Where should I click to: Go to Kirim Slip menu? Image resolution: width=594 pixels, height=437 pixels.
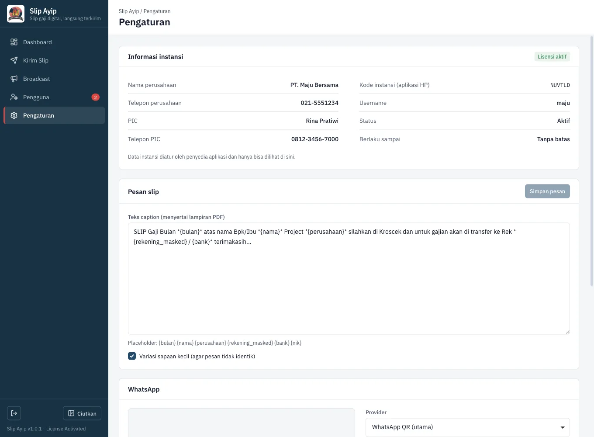tap(54, 60)
